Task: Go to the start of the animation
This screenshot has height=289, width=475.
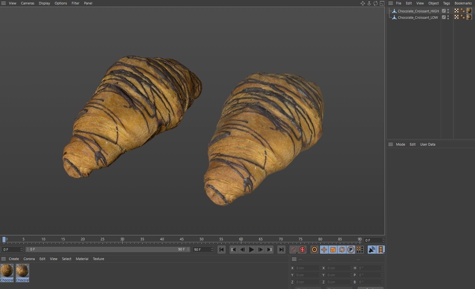Action: coord(222,250)
